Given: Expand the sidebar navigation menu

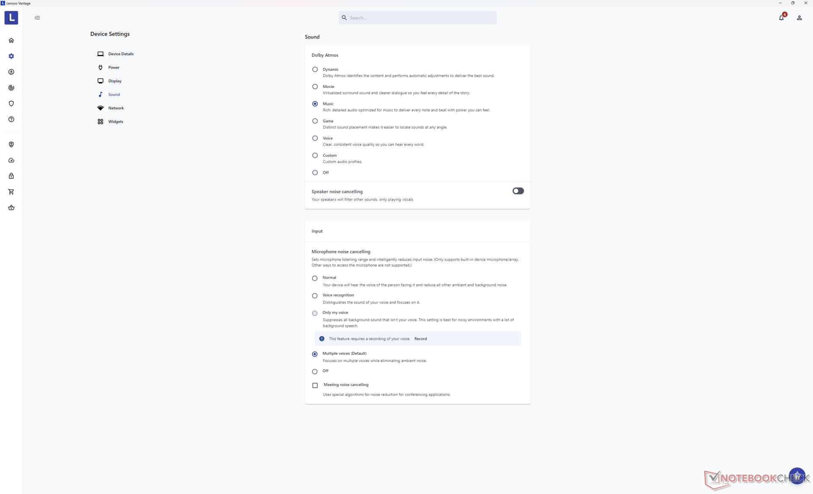Looking at the screenshot, I should [37, 18].
